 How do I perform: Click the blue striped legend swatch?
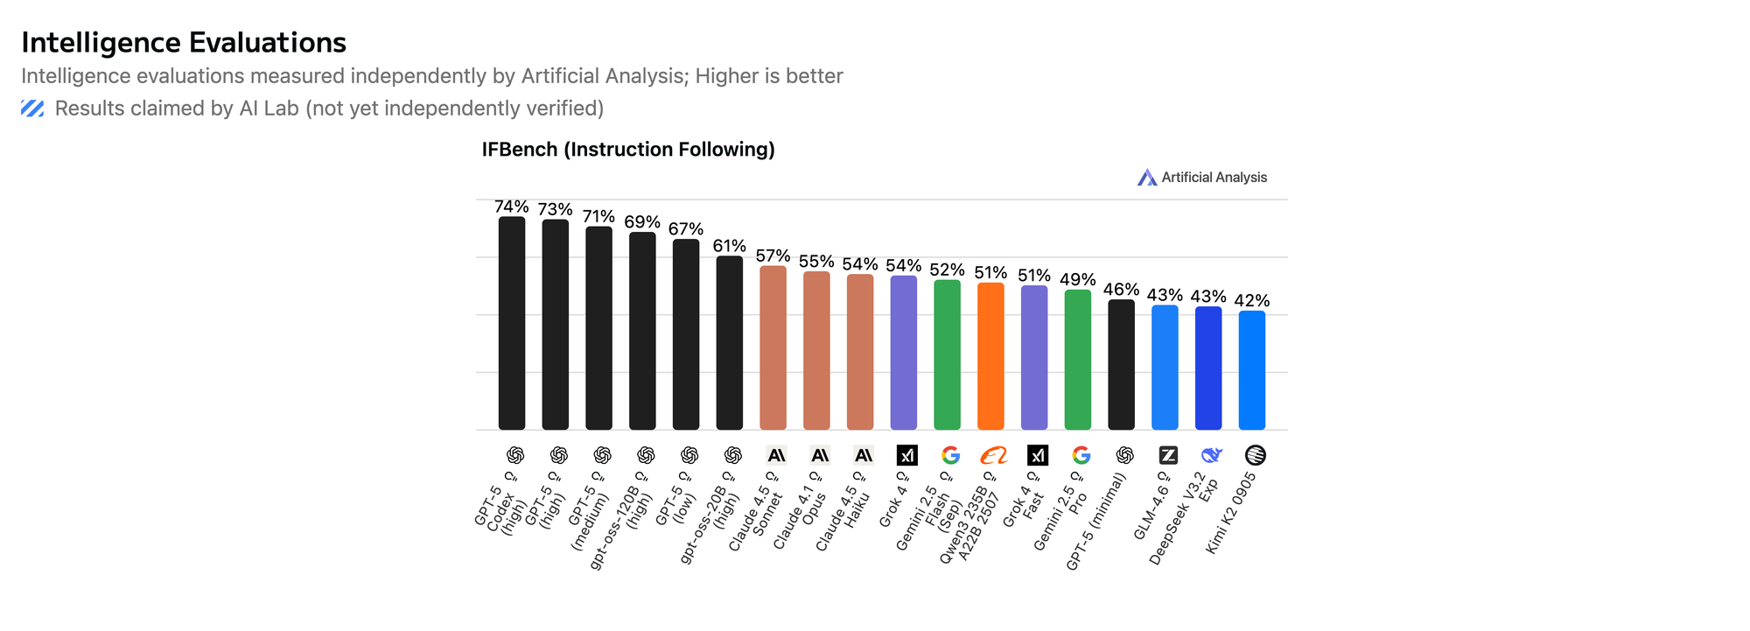(x=32, y=109)
